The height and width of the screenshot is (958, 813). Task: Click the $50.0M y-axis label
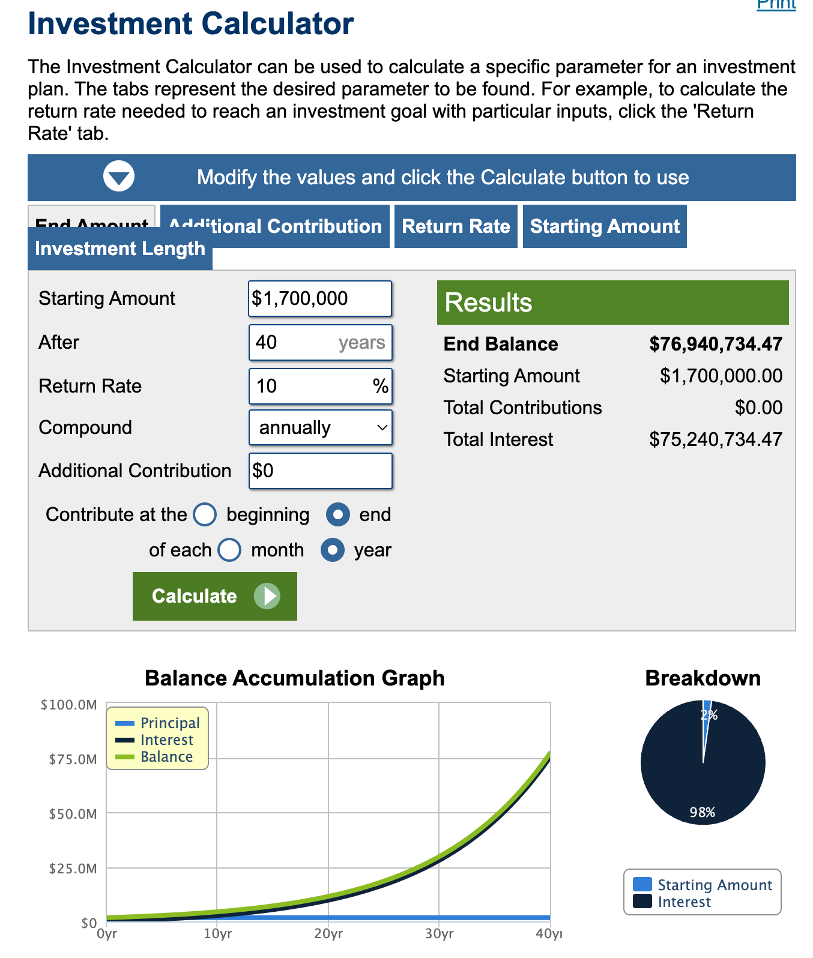[73, 814]
